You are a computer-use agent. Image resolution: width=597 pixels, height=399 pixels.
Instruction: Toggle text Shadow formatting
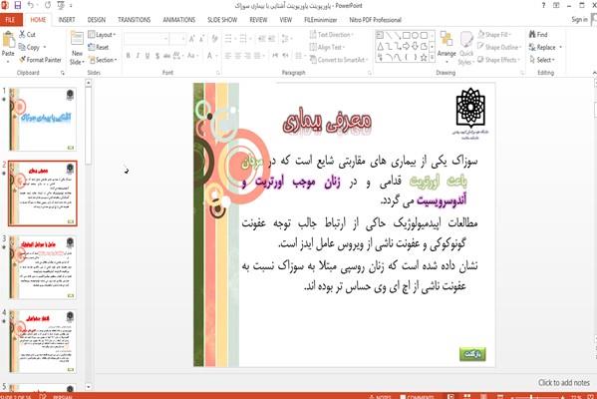[157, 56]
